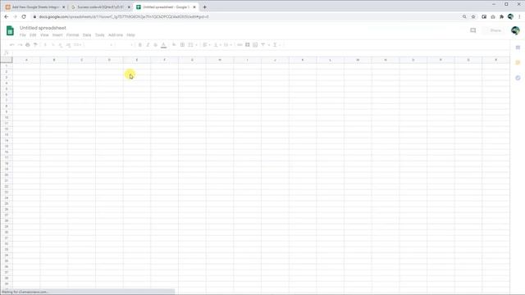Open the font family dropdown
This screenshot has height=295, width=525.
point(98,45)
